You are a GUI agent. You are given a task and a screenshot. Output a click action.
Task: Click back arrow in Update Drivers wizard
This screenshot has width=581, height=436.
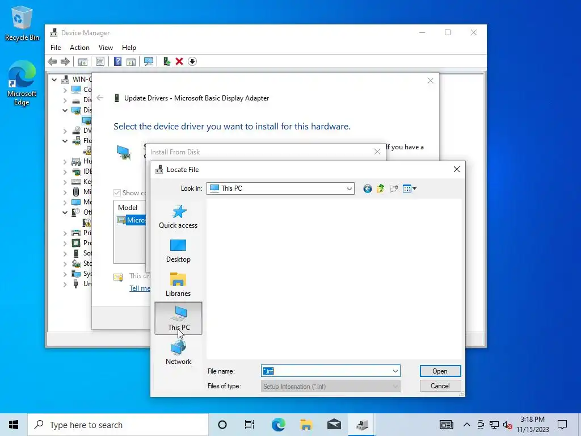100,98
